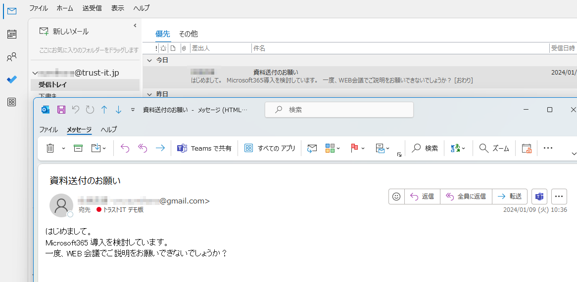Click the Archive box icon in toolbar

coord(78,148)
